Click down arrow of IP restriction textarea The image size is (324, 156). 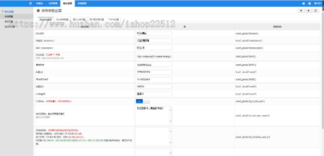[x=170, y=142]
